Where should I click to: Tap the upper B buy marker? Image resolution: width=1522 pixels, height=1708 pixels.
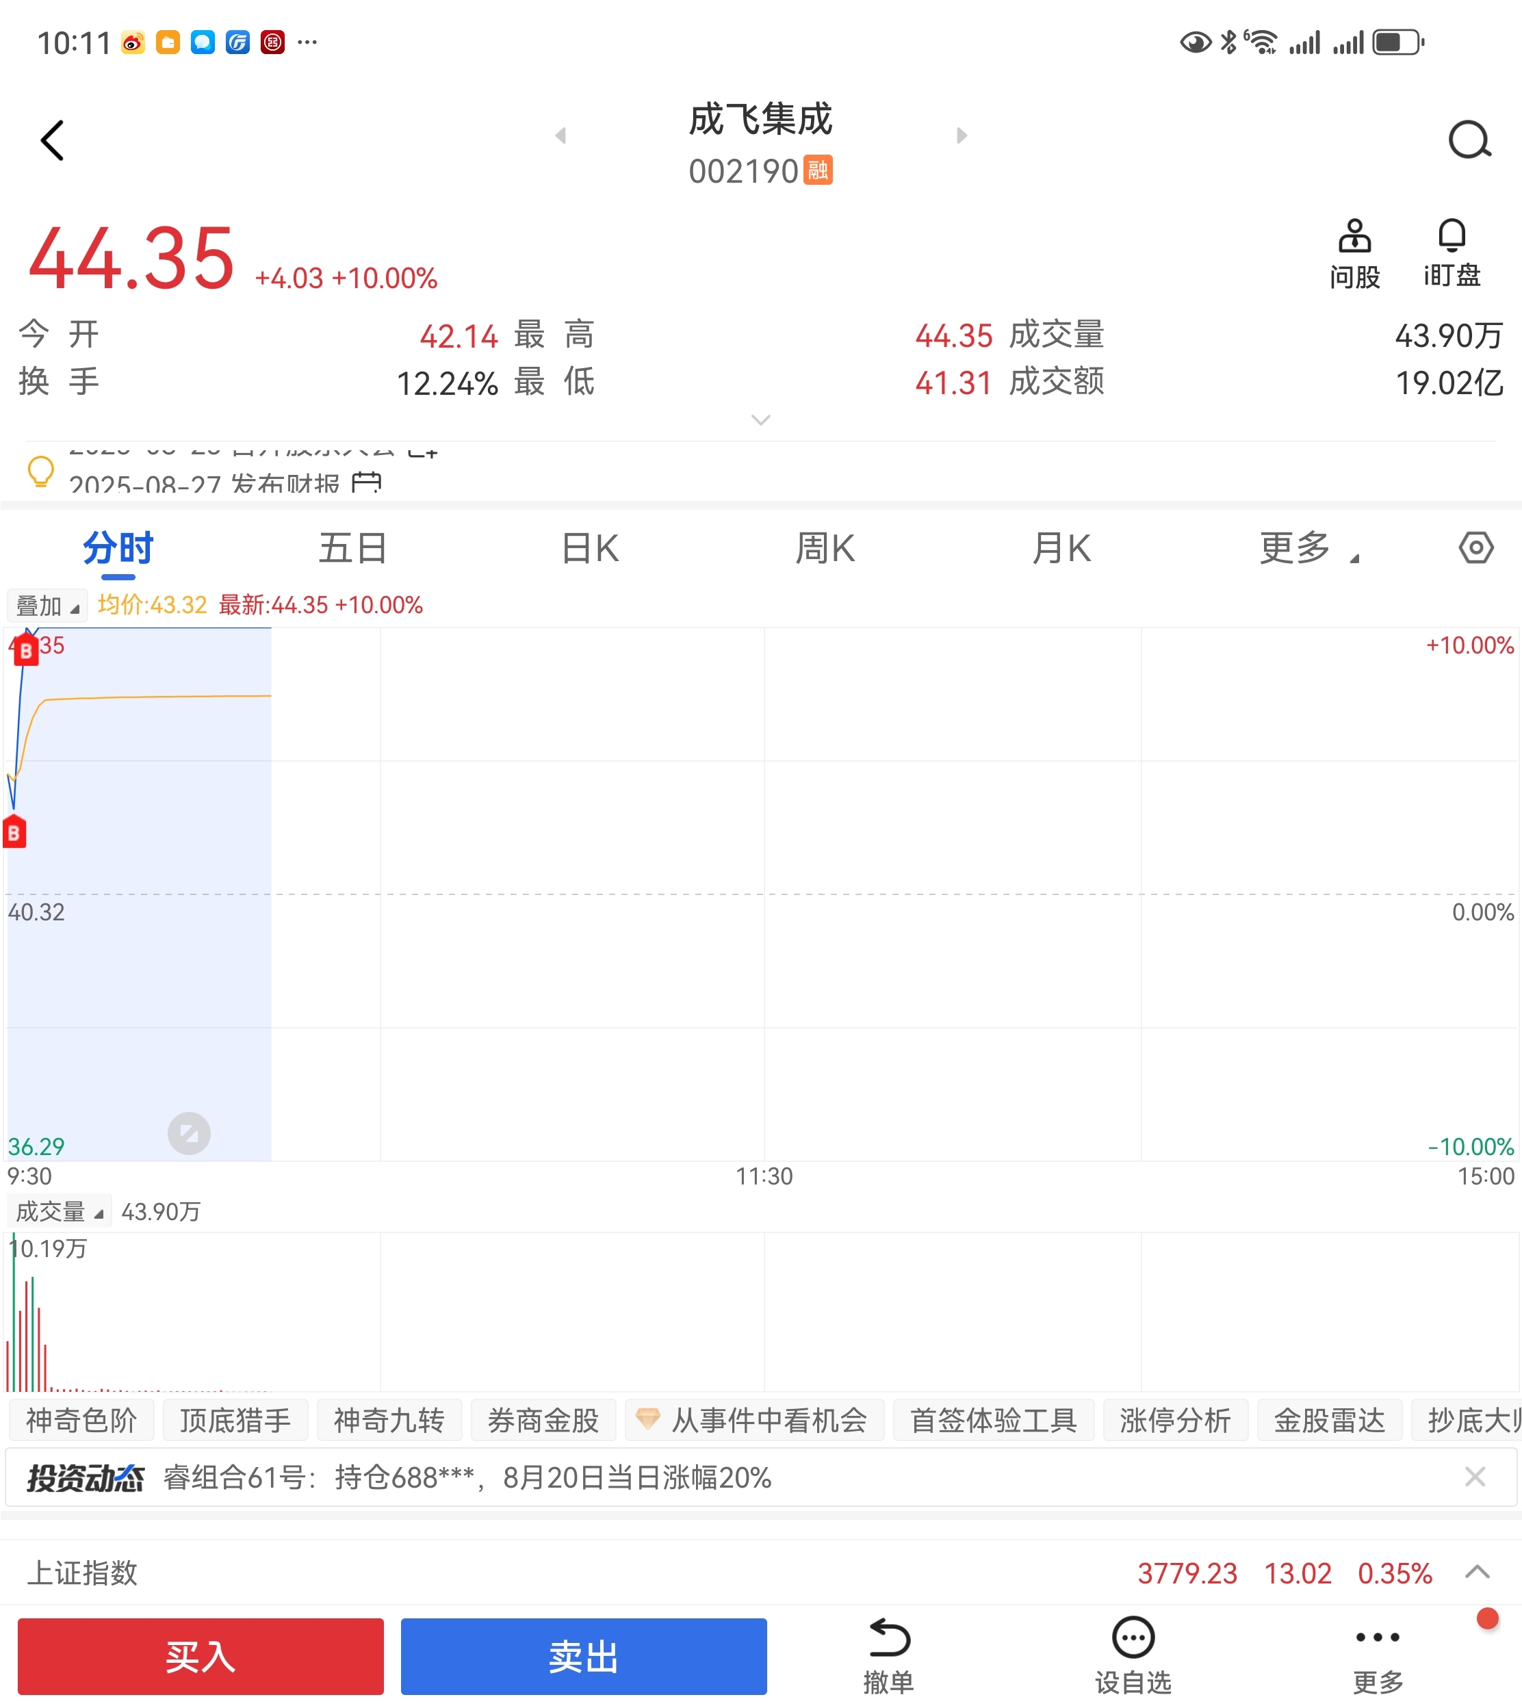click(26, 649)
